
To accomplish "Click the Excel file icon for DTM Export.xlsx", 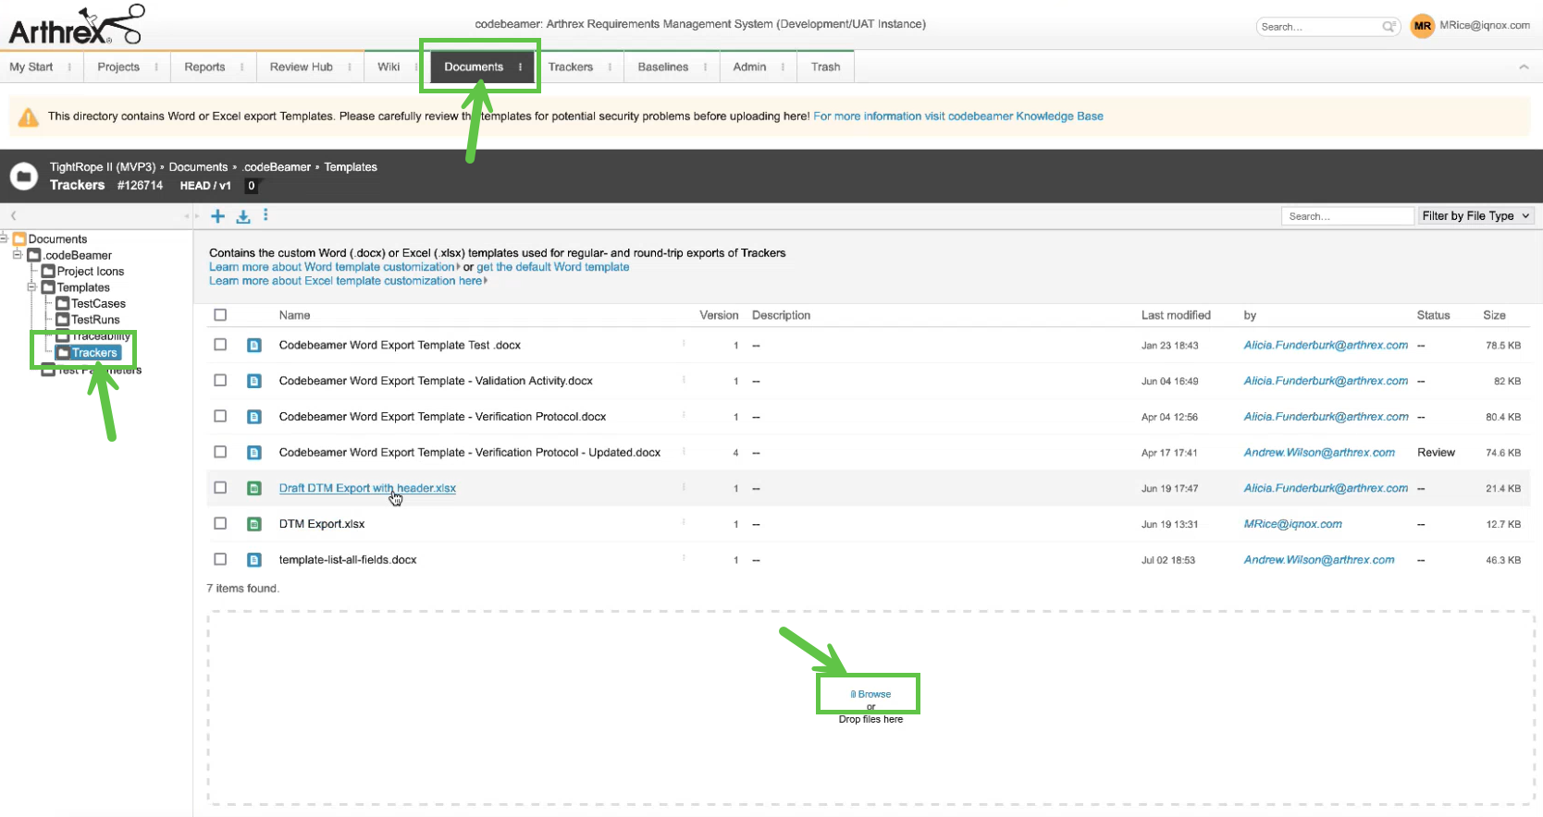I will coord(254,524).
